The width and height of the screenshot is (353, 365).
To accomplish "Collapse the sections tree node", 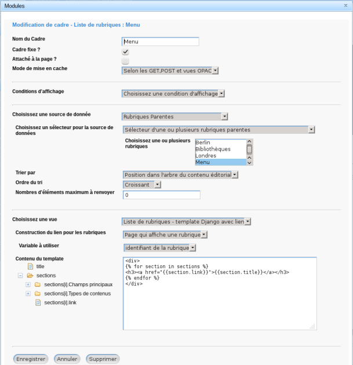I will (x=20, y=275).
